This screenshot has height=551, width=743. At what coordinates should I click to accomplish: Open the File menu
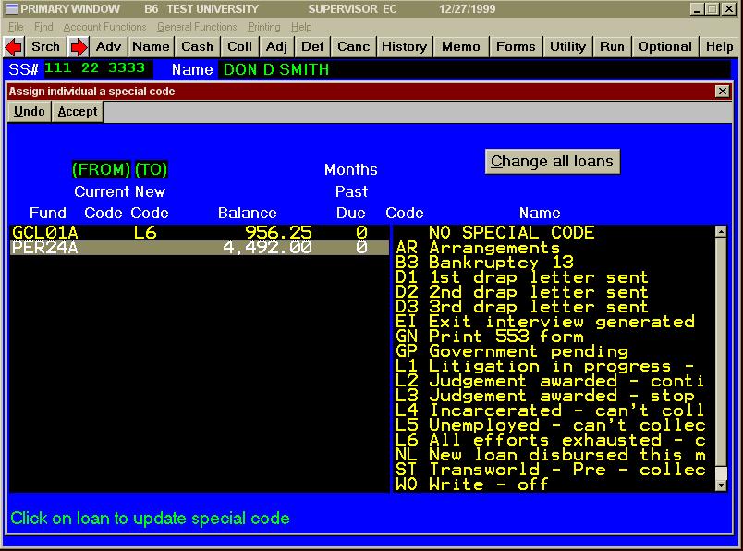tap(16, 27)
